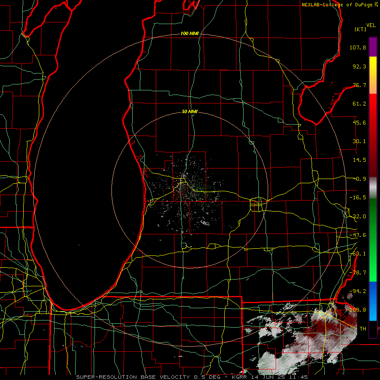The width and height of the screenshot is (380, 380).
Task: Click the -63.1 velocity scale value
Action: (358, 254)
